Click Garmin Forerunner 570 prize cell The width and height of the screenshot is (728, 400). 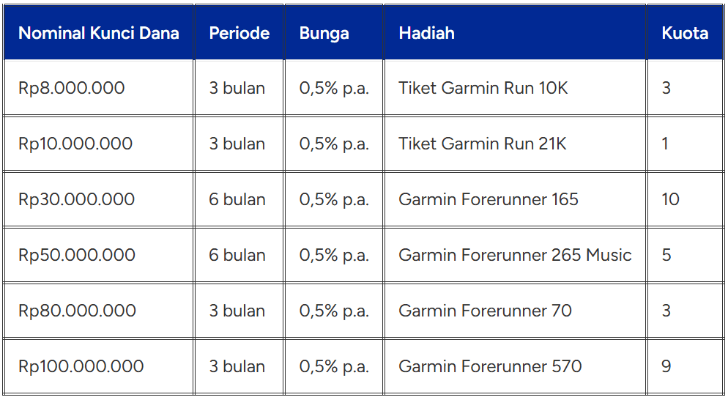[516, 366]
